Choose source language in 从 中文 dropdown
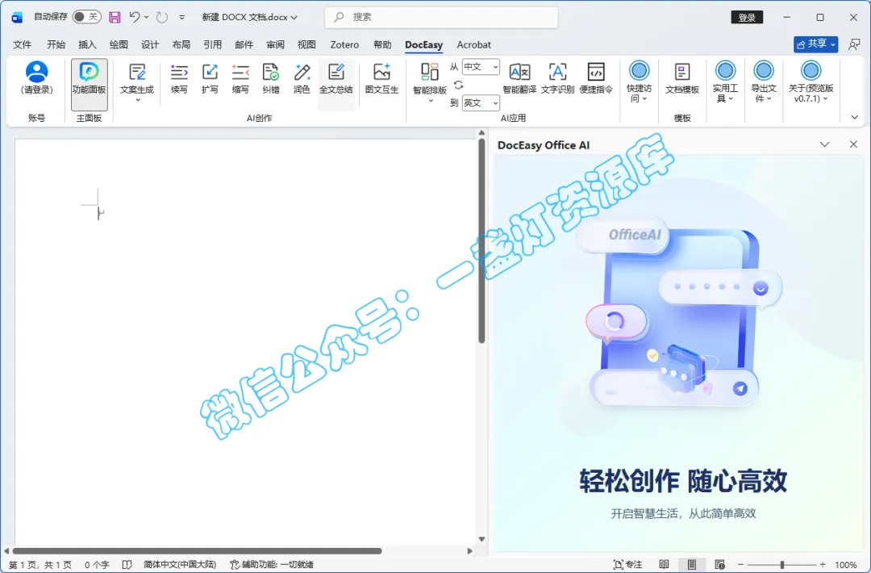Image resolution: width=871 pixels, height=573 pixels. [x=481, y=67]
